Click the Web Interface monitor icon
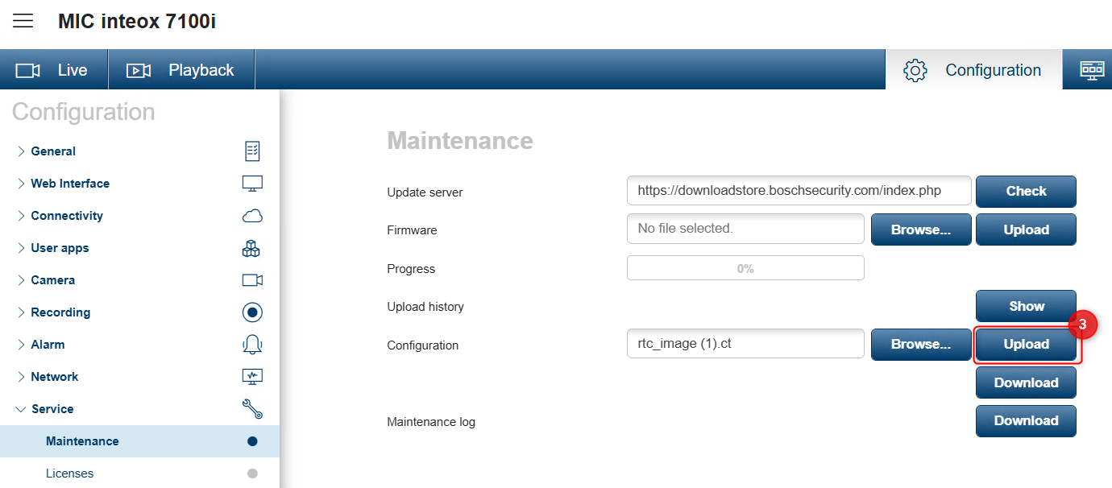 pos(252,184)
